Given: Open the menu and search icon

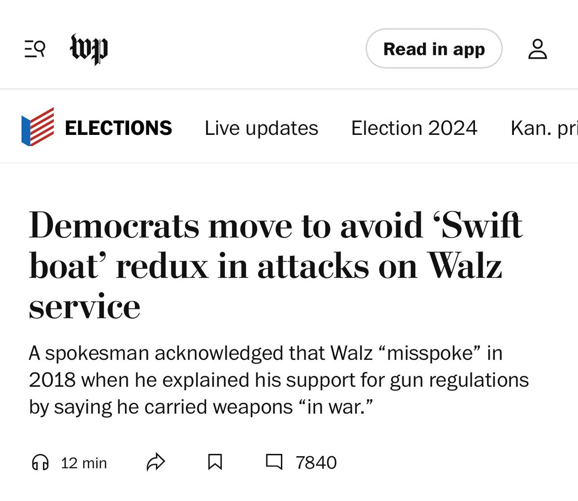Looking at the screenshot, I should (35, 49).
